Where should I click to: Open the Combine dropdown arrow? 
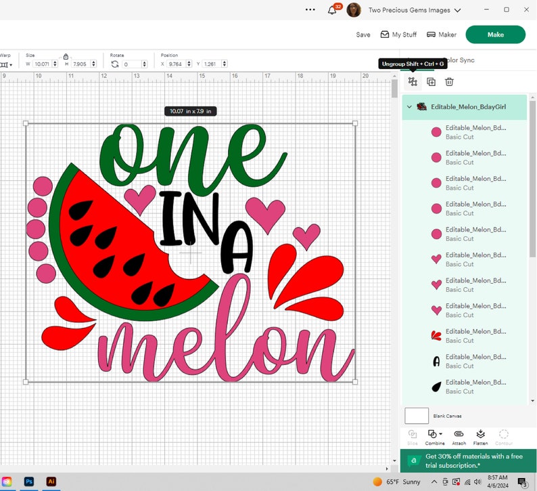(440, 433)
